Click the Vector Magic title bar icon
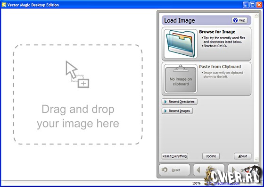 pyautogui.click(x=4, y=5)
